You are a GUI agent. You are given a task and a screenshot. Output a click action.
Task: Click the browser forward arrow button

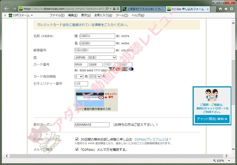coord(14,9)
